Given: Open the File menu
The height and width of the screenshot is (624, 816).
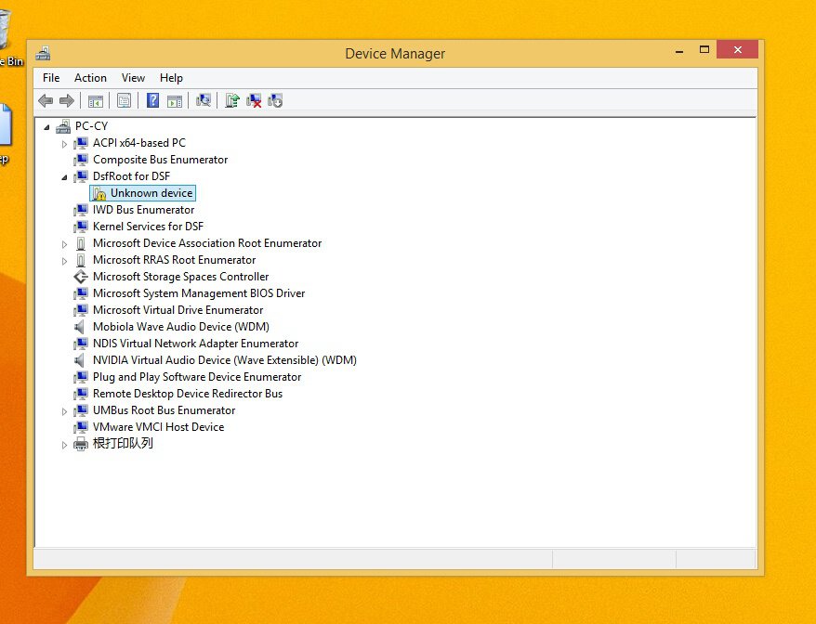Looking at the screenshot, I should coord(51,78).
